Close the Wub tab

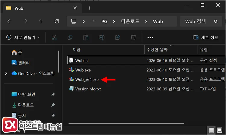coord(75,8)
